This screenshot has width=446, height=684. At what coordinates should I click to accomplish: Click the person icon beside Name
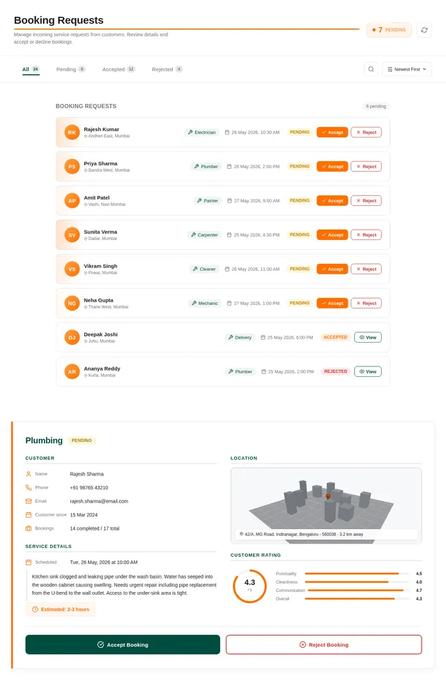[x=29, y=474]
